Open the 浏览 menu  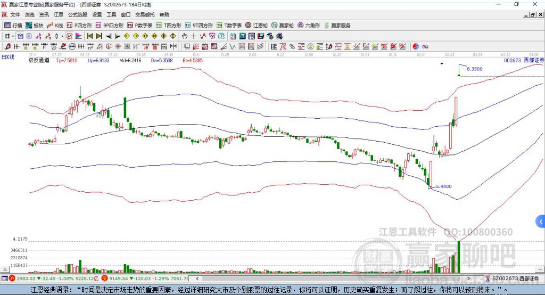pos(30,14)
